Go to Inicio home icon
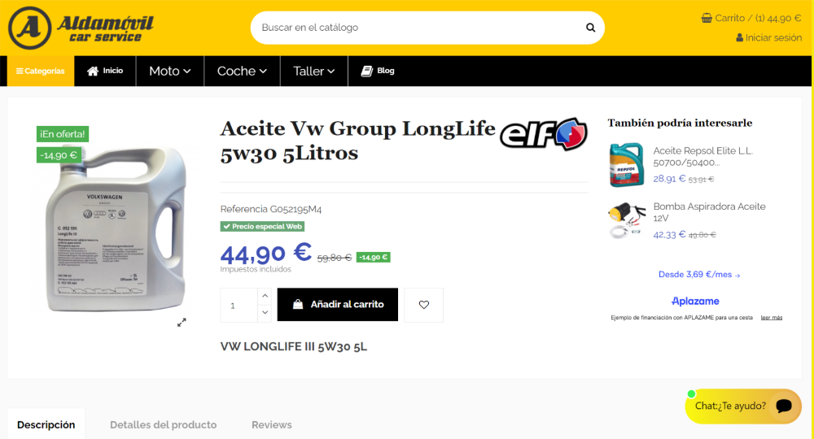Image resolution: width=814 pixels, height=439 pixels. (93, 71)
